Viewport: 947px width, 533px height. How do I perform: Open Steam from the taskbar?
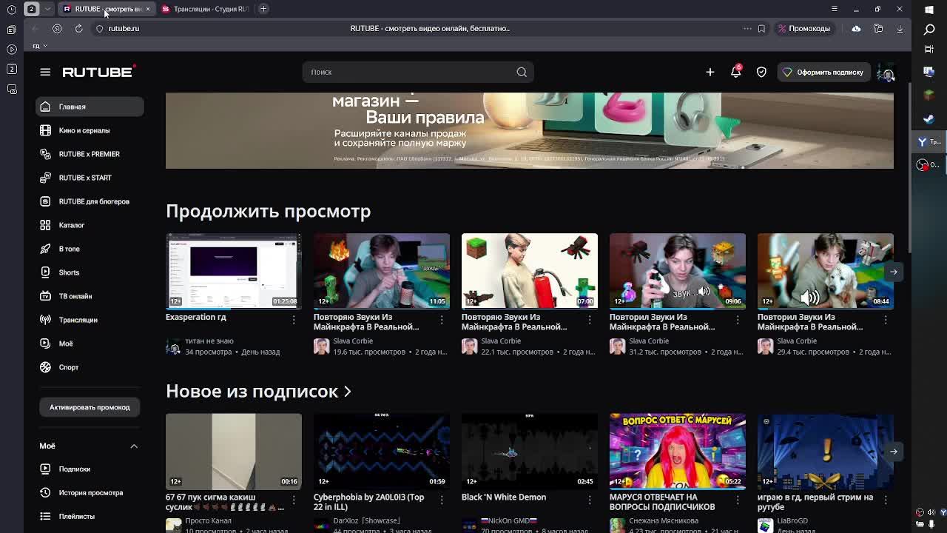point(929,118)
